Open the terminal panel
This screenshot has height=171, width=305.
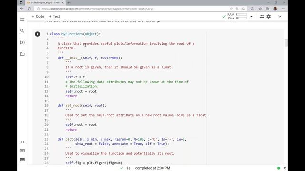pos(22,160)
